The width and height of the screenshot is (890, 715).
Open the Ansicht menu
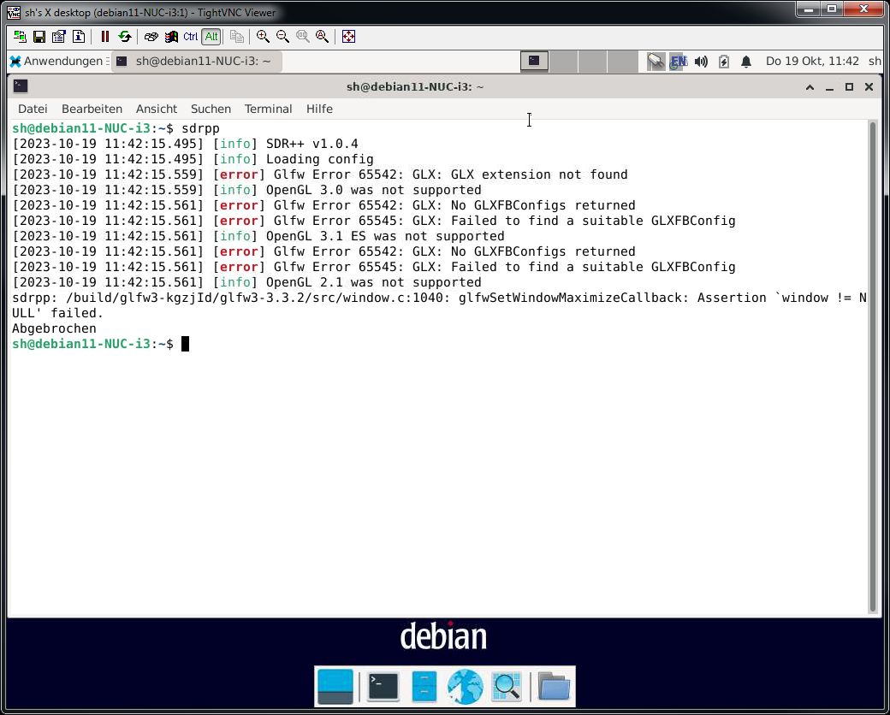point(157,109)
